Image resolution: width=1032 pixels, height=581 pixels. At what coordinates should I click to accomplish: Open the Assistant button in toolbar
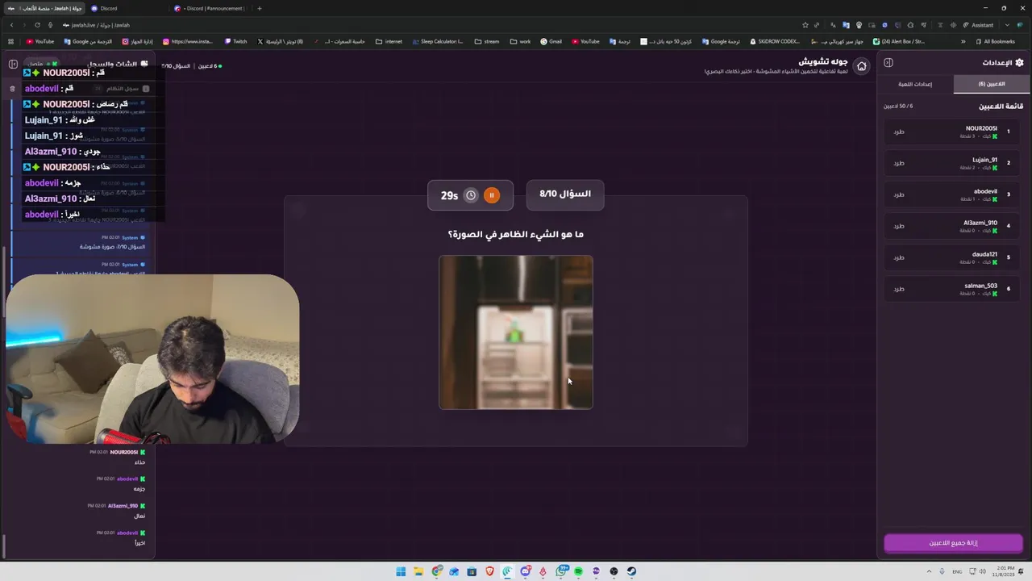pyautogui.click(x=978, y=25)
